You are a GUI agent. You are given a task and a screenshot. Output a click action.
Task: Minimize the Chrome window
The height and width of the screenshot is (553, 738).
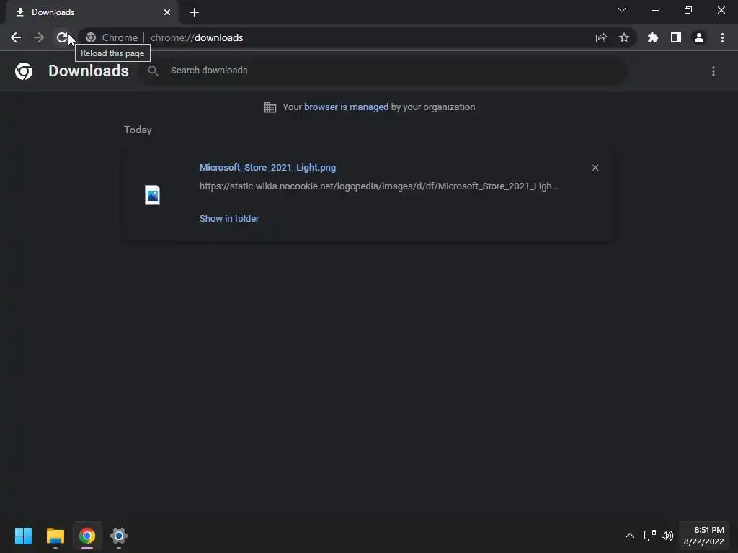tap(655, 10)
